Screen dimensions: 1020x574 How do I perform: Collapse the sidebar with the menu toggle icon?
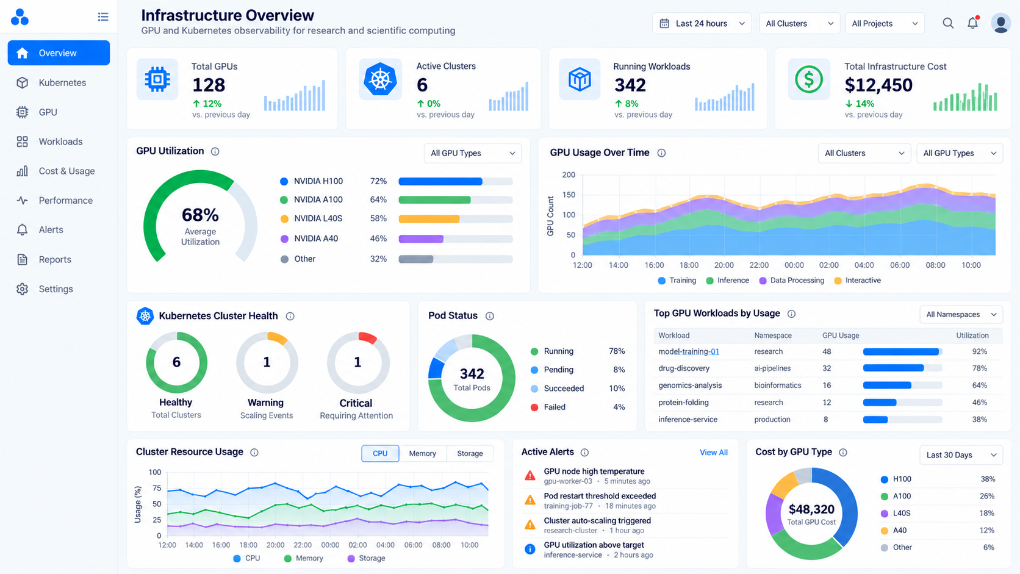click(103, 17)
